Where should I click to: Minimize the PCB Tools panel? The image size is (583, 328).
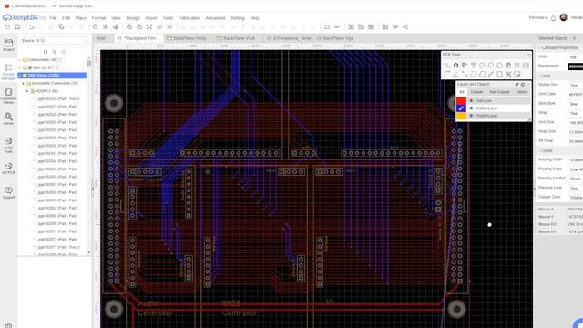coord(528,55)
